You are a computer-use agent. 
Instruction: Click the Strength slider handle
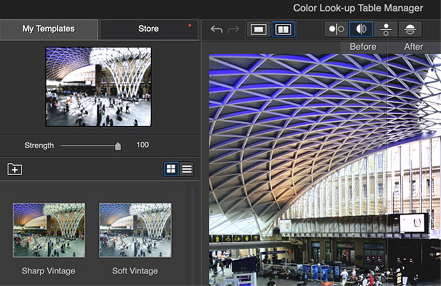pos(118,146)
